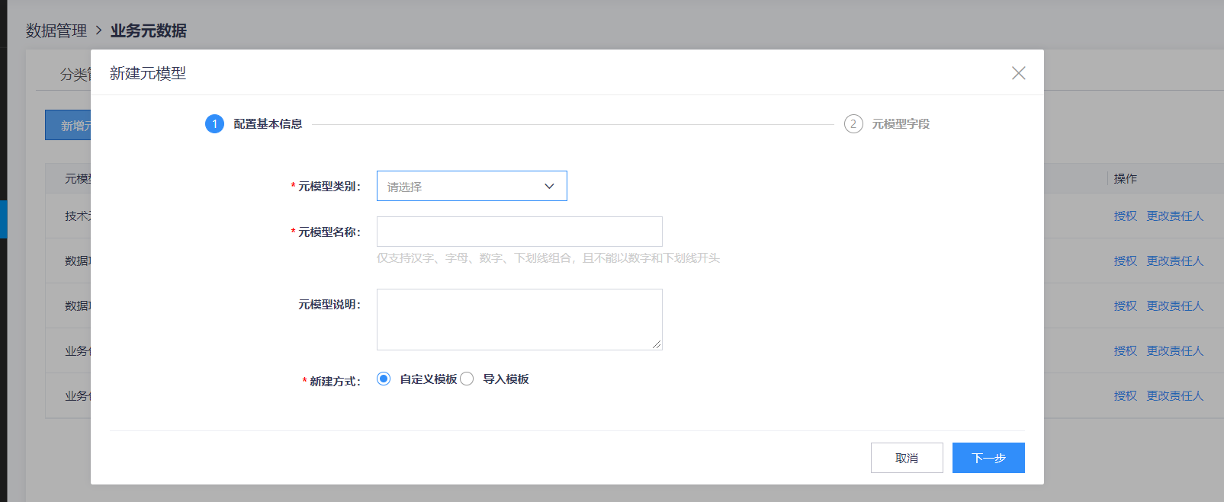
Task: Click the 新增 button behind the dialog
Action: [x=68, y=125]
